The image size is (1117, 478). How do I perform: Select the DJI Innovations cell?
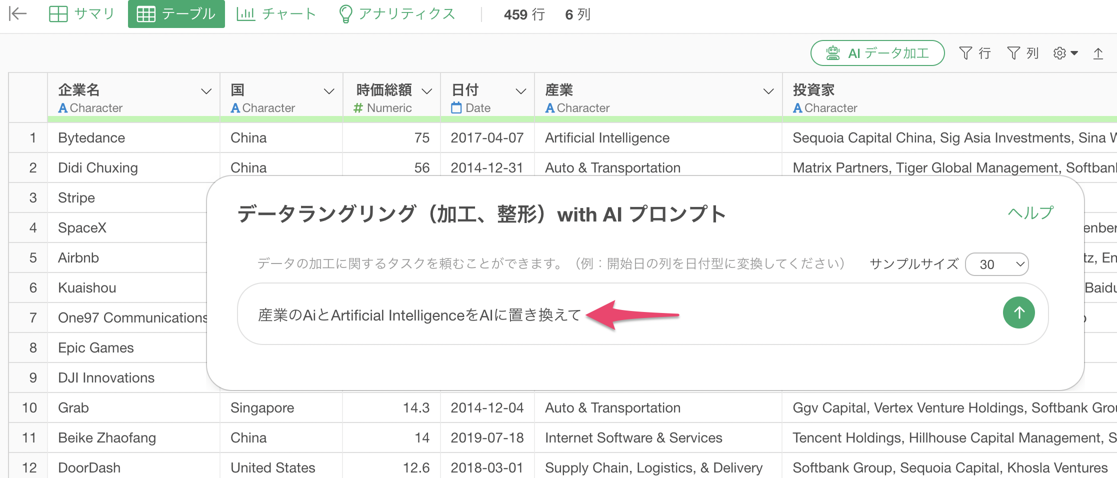(127, 377)
